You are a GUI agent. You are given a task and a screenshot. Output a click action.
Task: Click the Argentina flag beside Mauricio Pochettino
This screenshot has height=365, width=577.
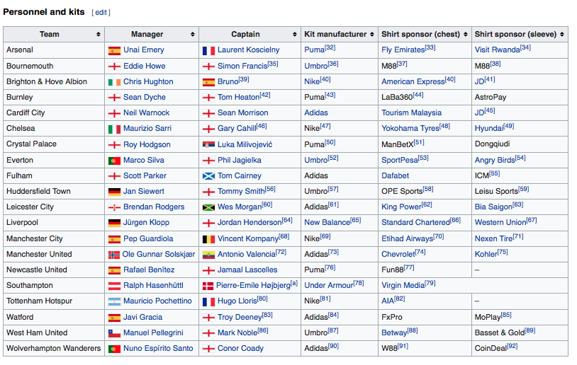[x=113, y=301]
